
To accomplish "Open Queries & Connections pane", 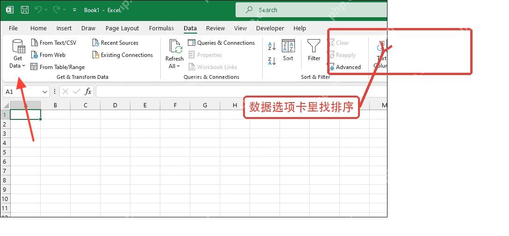I will tap(222, 43).
